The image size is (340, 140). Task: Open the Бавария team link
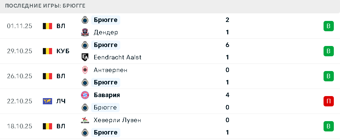107,95
